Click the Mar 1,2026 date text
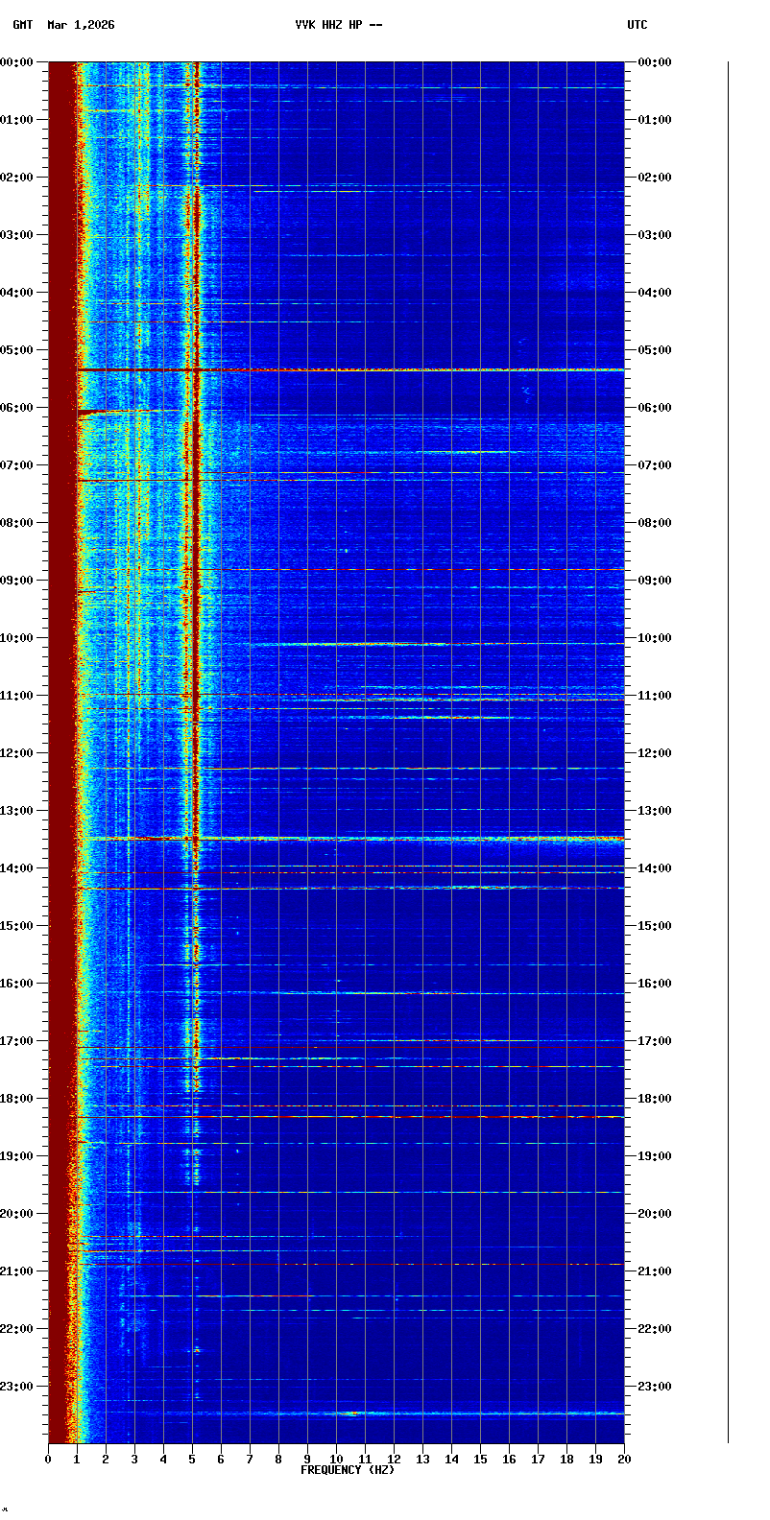 pyautogui.click(x=81, y=25)
